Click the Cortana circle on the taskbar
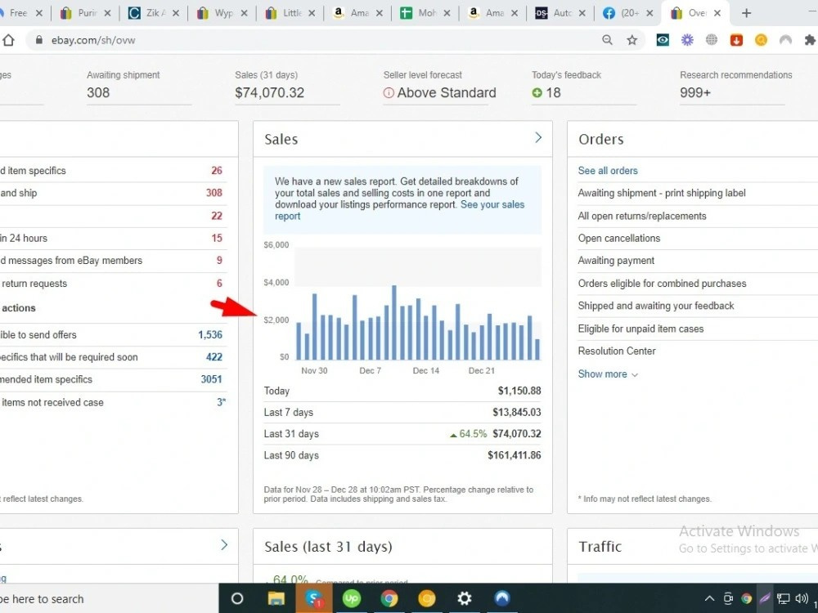This screenshot has width=818, height=613. tap(237, 598)
